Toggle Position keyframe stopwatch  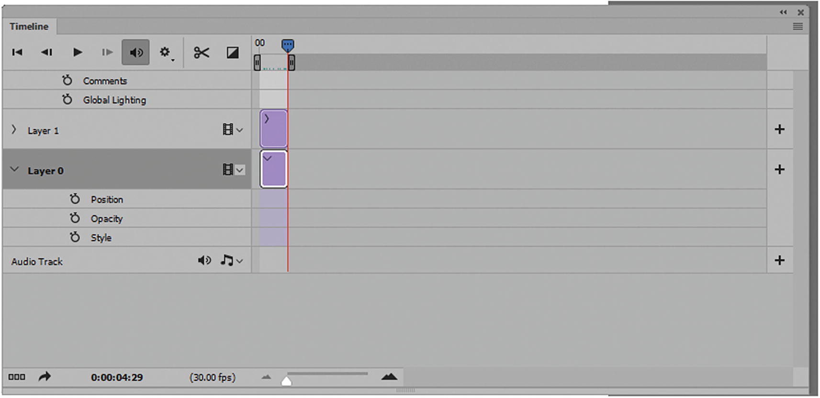(x=75, y=199)
